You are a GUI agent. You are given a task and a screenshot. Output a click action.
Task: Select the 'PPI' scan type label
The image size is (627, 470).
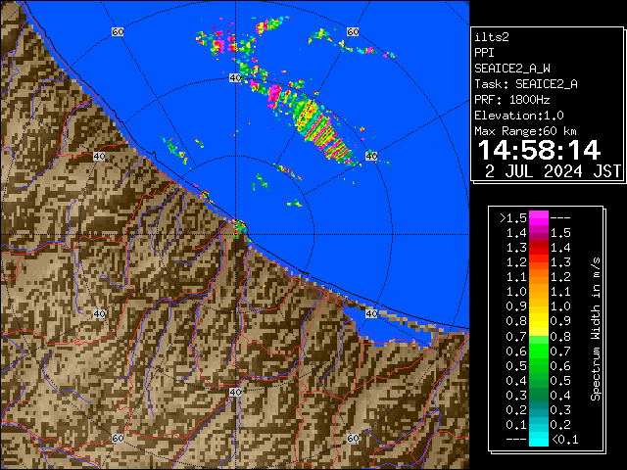(x=484, y=53)
